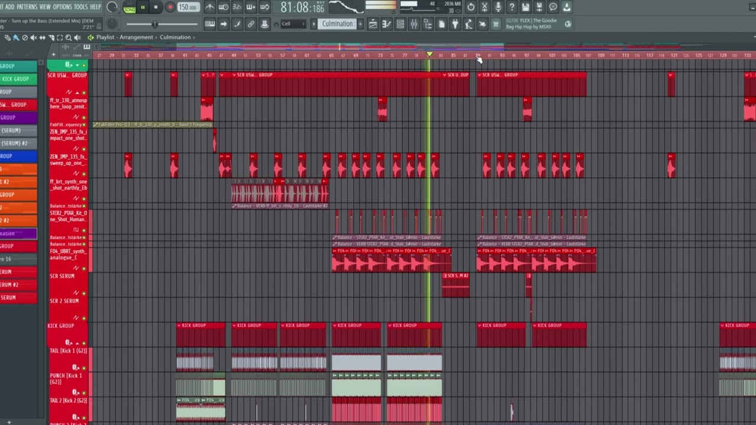
Task: Click the download export icon
Action: [566, 7]
